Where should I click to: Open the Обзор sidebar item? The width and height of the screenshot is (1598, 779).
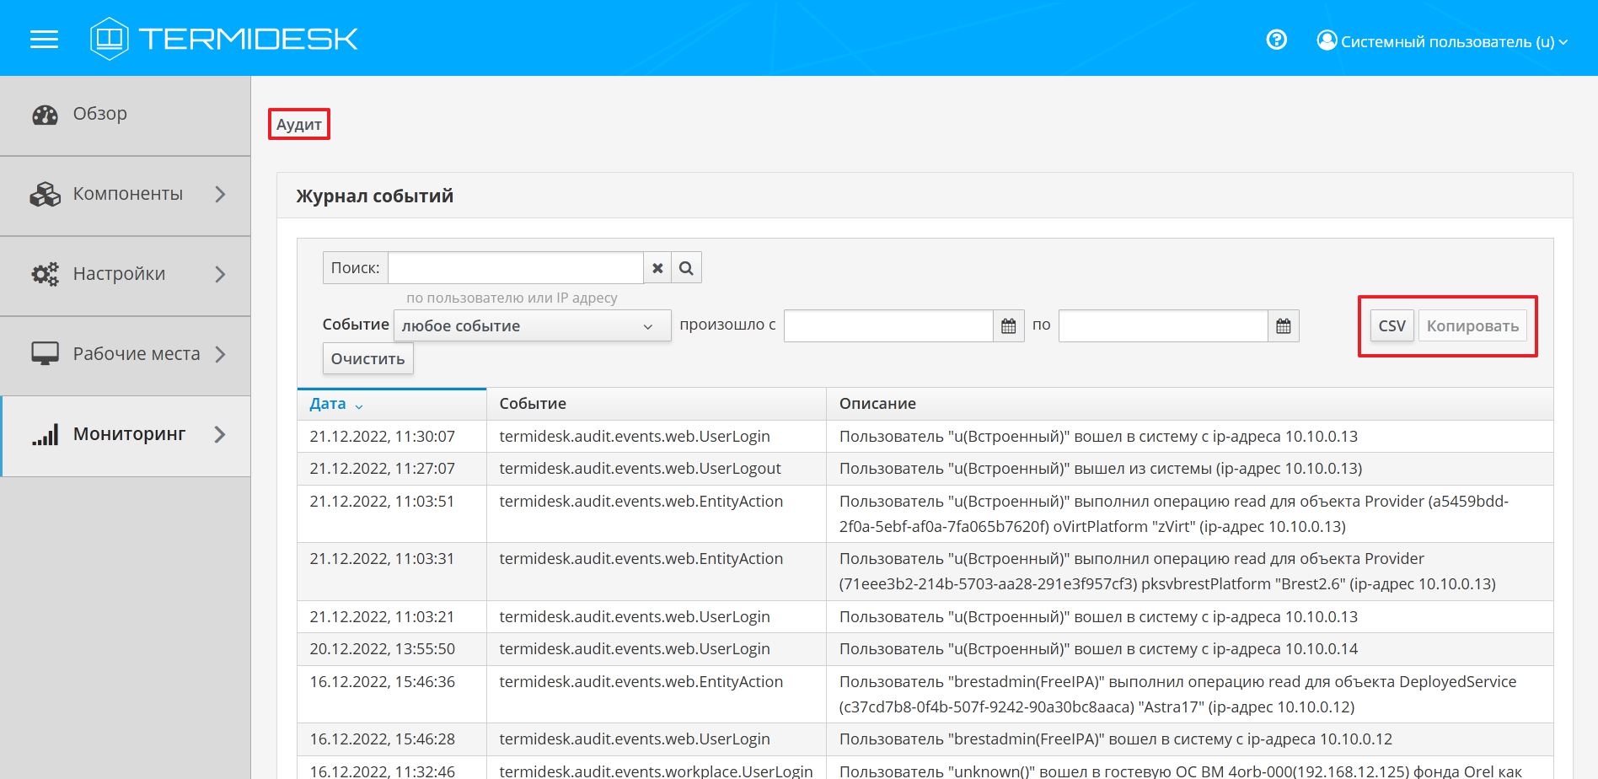coord(99,114)
